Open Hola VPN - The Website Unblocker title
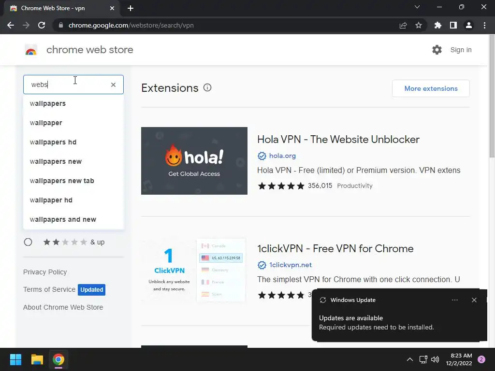 [x=338, y=140]
